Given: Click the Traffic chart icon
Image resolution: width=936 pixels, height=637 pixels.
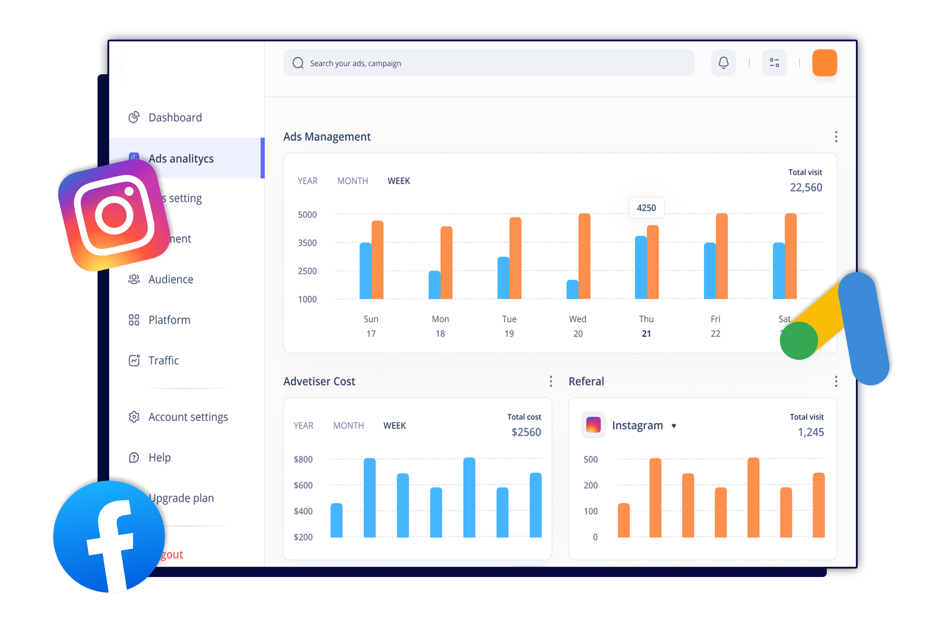Looking at the screenshot, I should [134, 360].
